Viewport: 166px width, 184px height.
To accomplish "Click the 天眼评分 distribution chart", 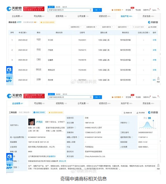I will 148,124.
